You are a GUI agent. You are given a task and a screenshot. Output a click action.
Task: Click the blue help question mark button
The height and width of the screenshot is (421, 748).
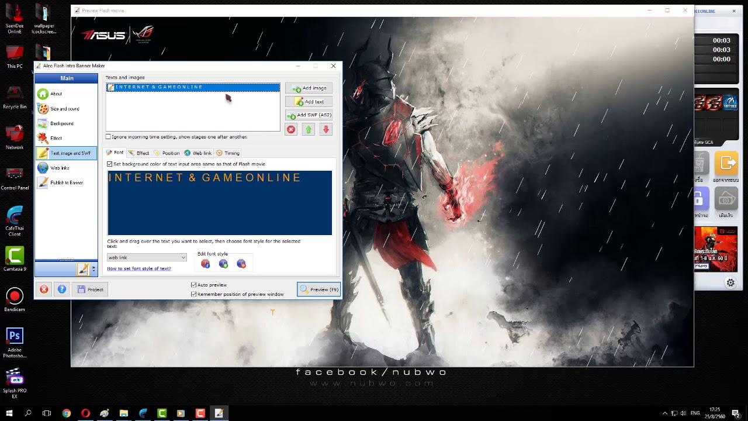click(62, 289)
